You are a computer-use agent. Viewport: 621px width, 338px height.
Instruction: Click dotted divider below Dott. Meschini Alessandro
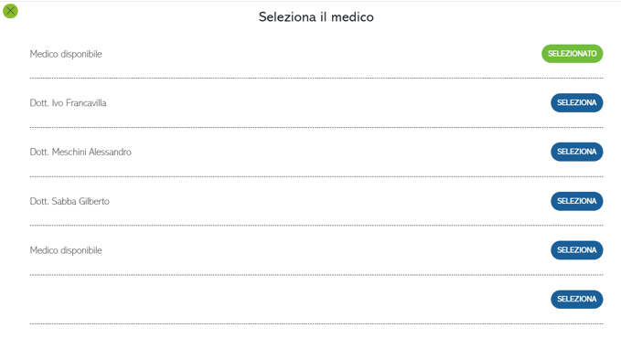pyautogui.click(x=316, y=176)
